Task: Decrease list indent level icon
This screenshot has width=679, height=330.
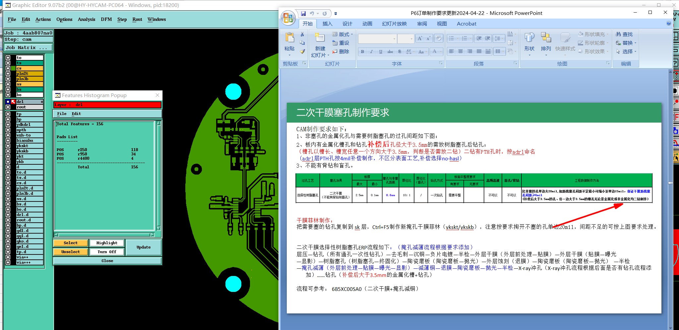Action: [479, 38]
